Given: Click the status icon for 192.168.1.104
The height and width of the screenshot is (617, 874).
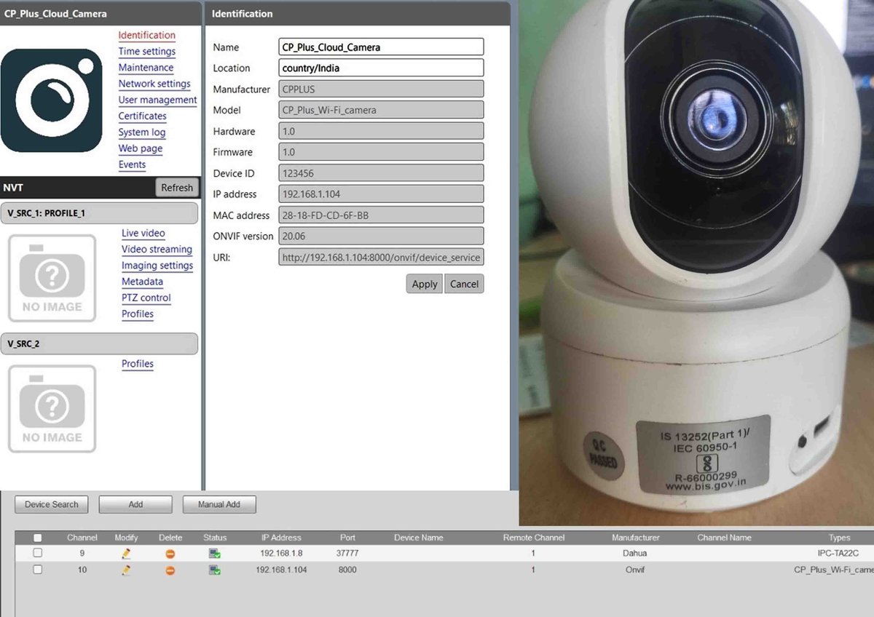Looking at the screenshot, I should (215, 570).
